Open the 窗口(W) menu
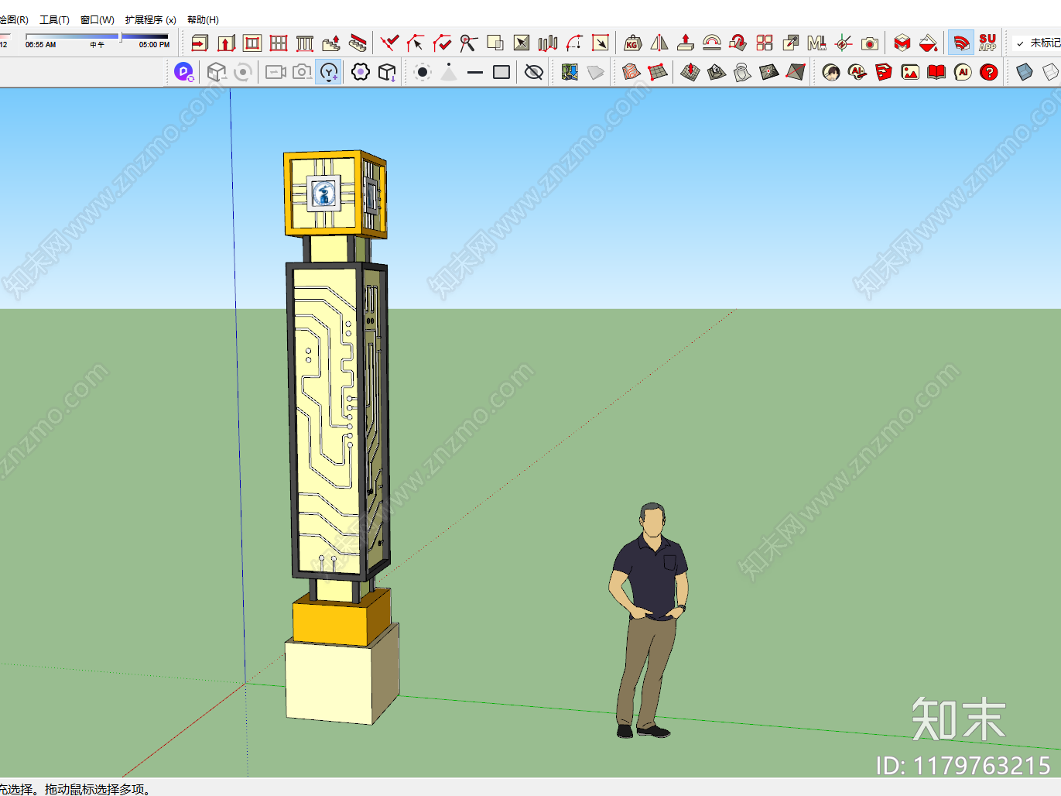Screen dimensions: 1061x796 point(98,20)
